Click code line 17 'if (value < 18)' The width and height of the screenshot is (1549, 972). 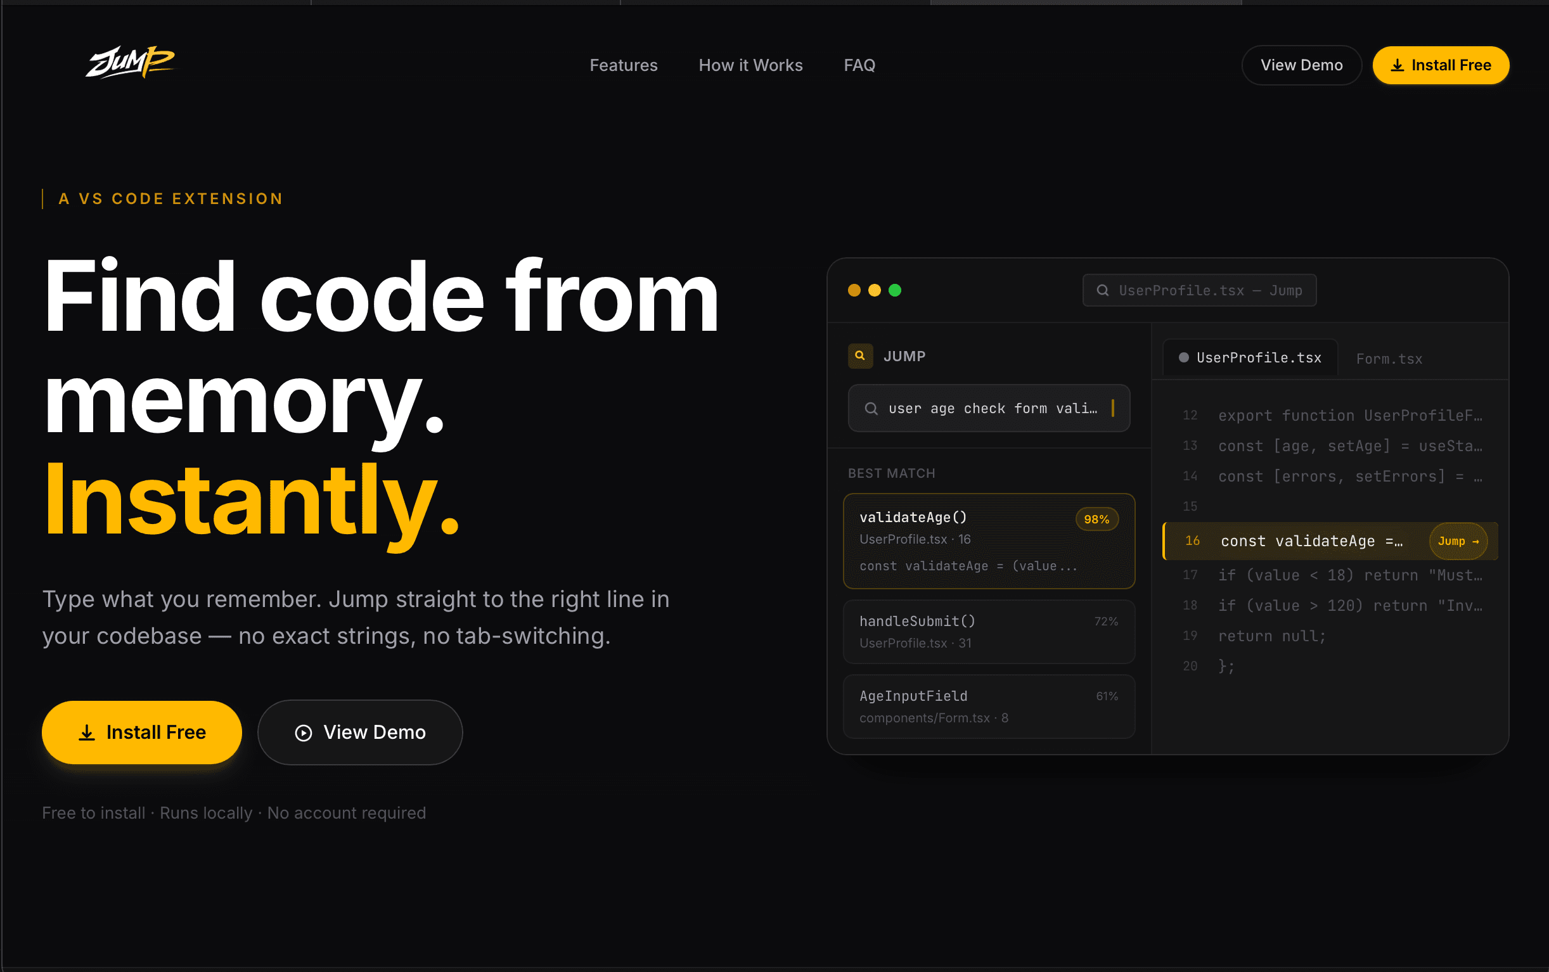click(x=1330, y=575)
